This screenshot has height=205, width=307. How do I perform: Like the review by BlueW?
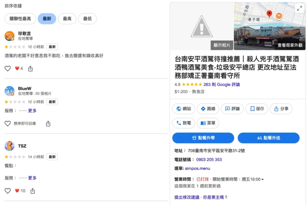(7, 123)
